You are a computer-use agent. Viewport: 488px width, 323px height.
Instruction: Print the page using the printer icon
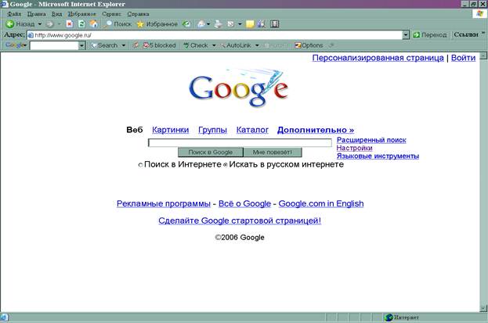coord(219,24)
